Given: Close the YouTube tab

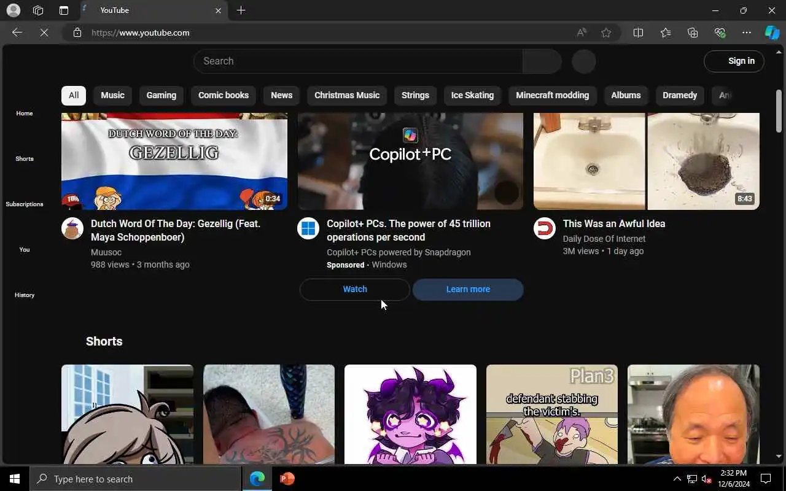Looking at the screenshot, I should coord(218,10).
